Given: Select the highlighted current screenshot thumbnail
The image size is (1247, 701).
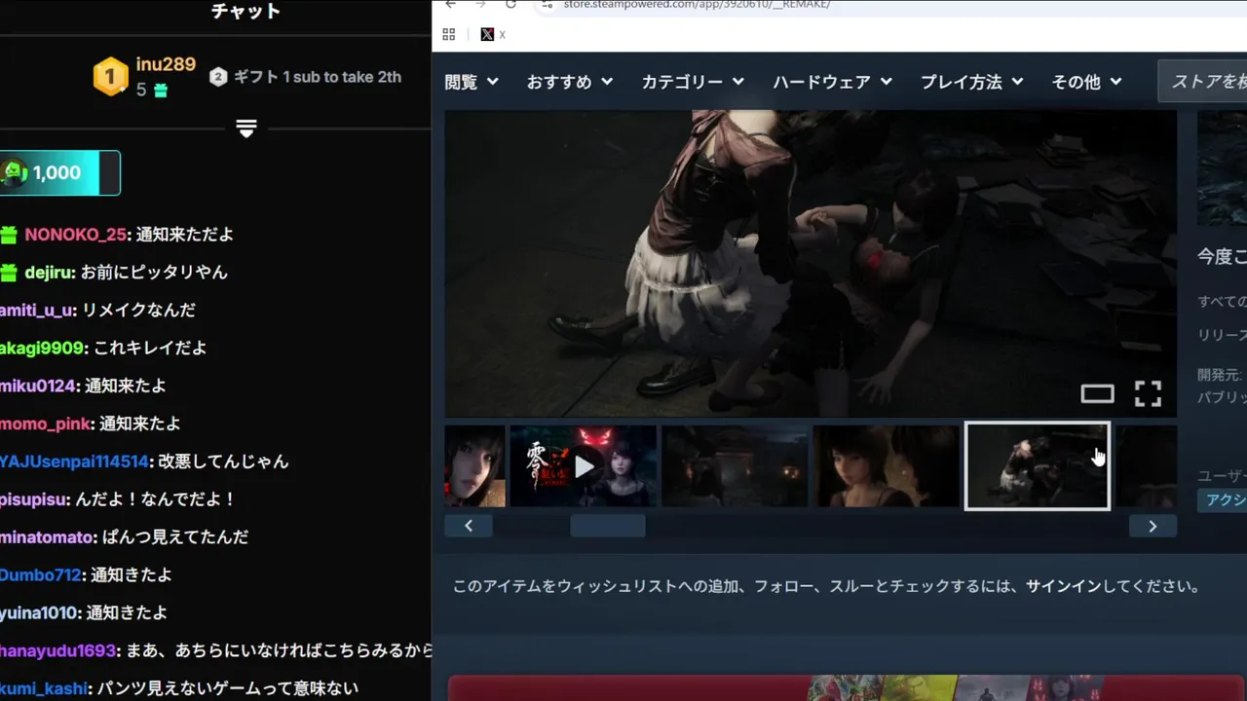Looking at the screenshot, I should coord(1038,466).
